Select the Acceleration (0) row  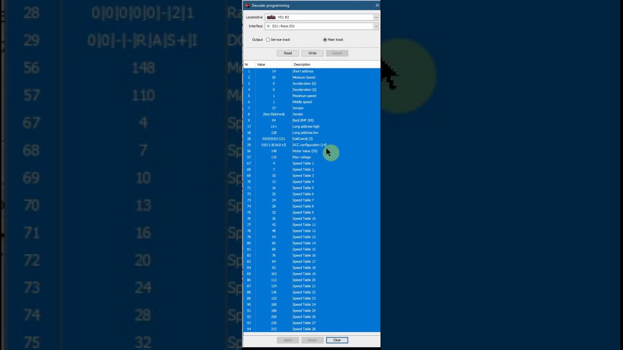[311, 84]
